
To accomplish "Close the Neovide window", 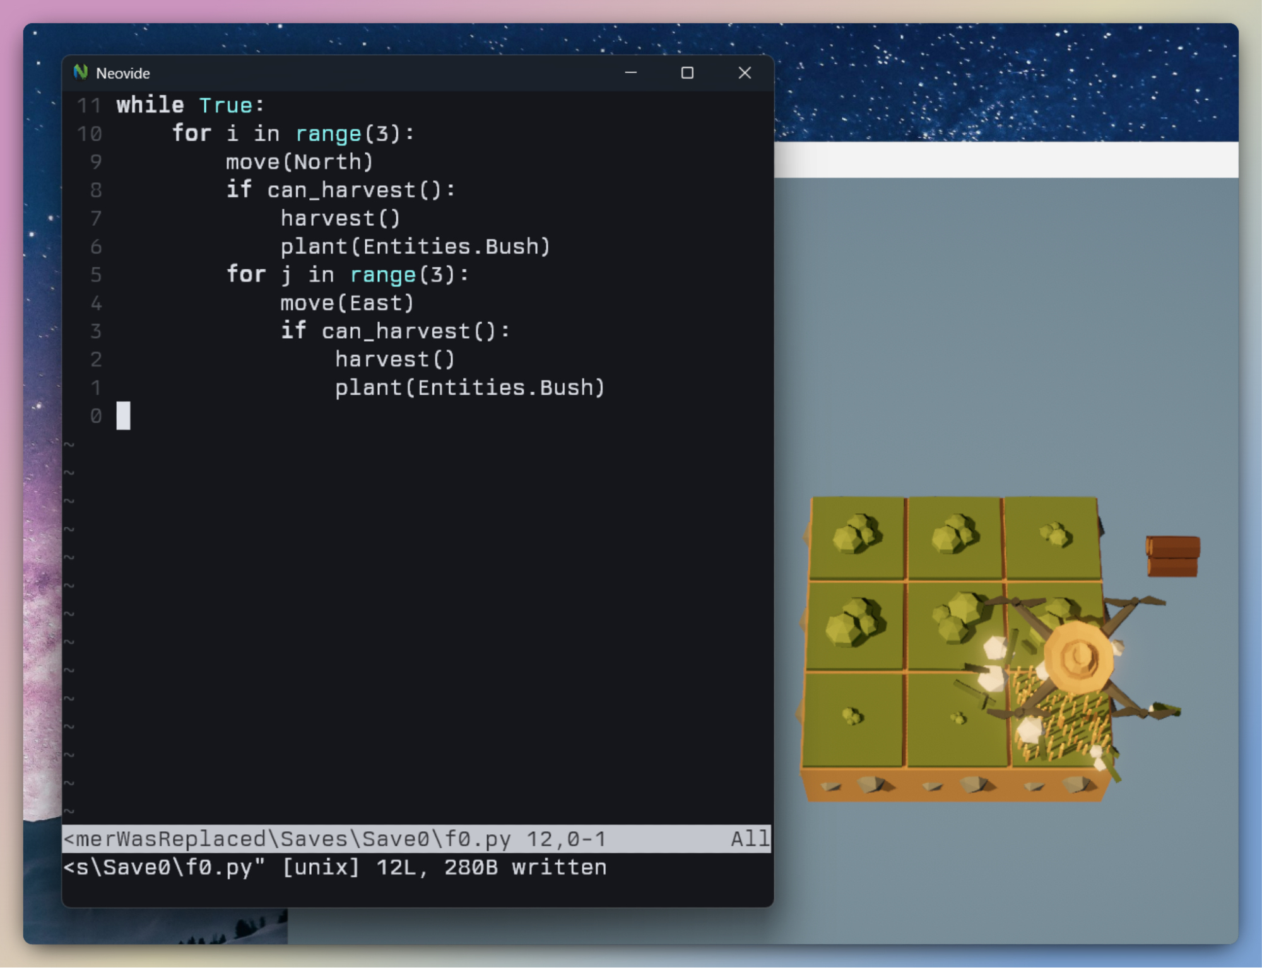I will pyautogui.click(x=745, y=73).
